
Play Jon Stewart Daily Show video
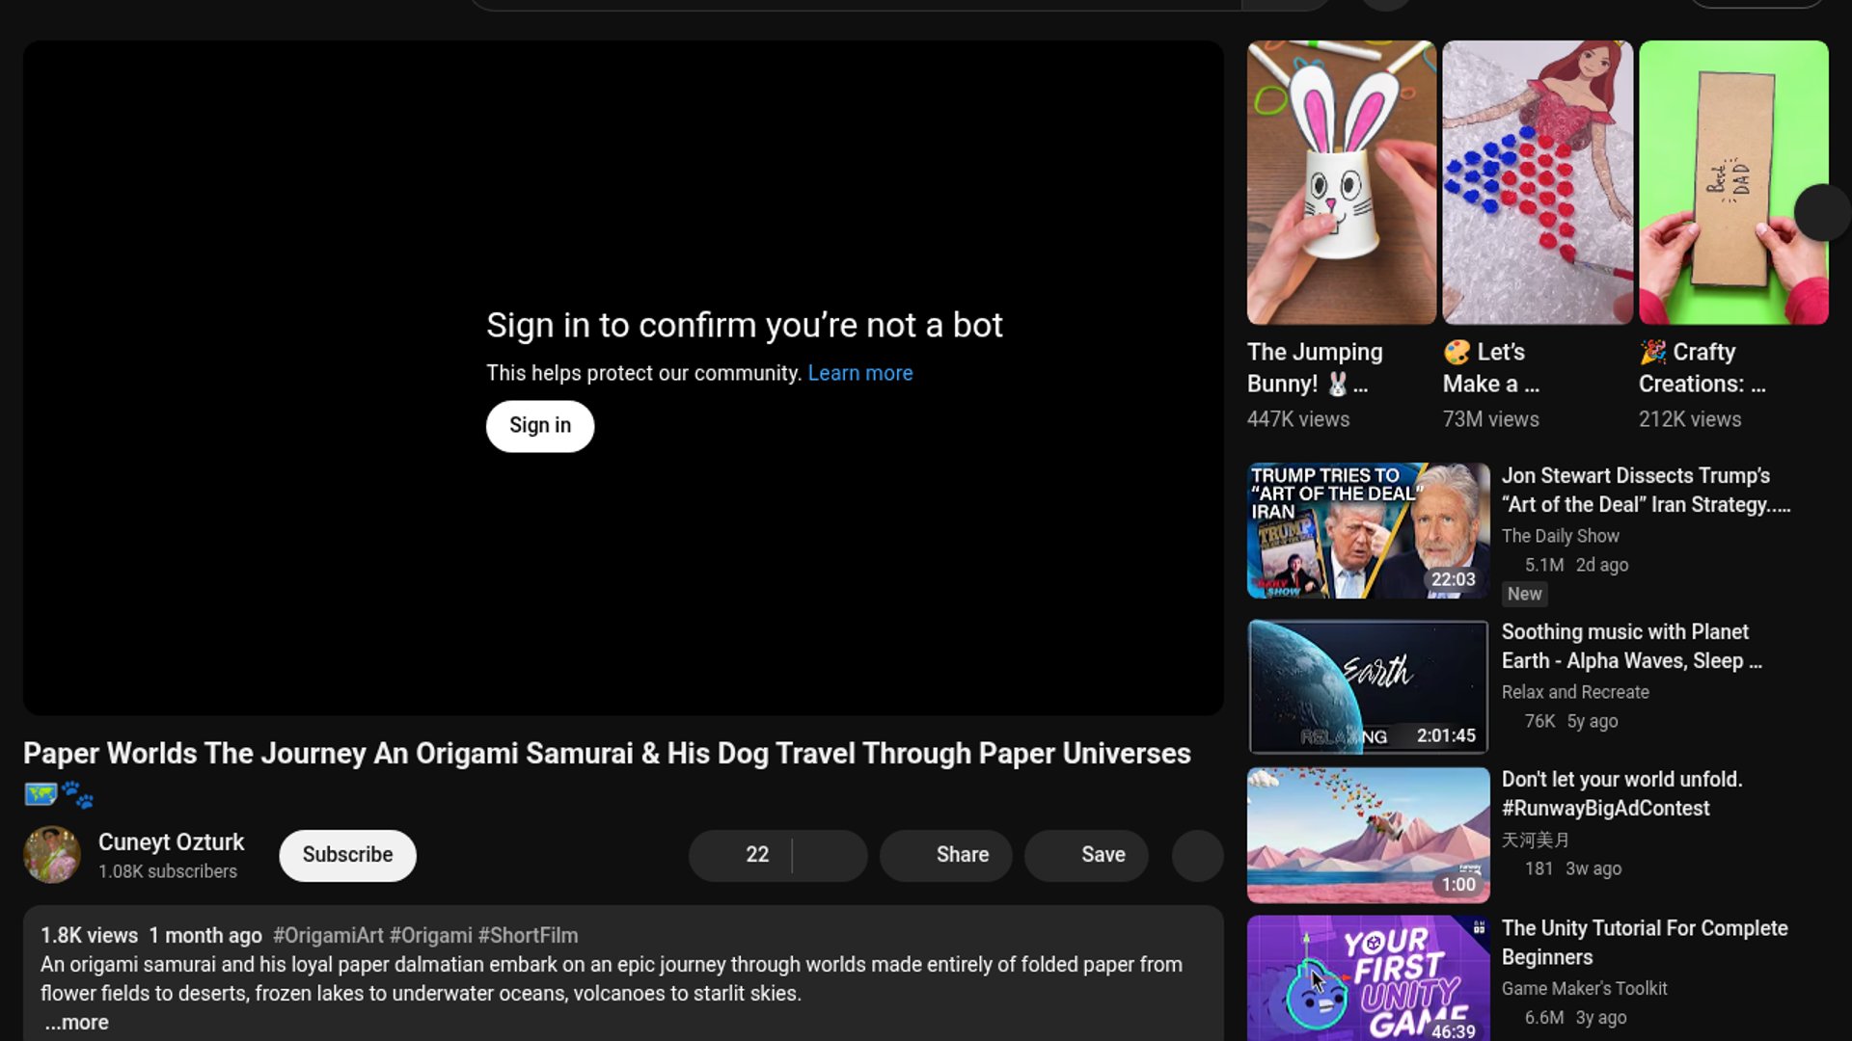pyautogui.click(x=1368, y=531)
